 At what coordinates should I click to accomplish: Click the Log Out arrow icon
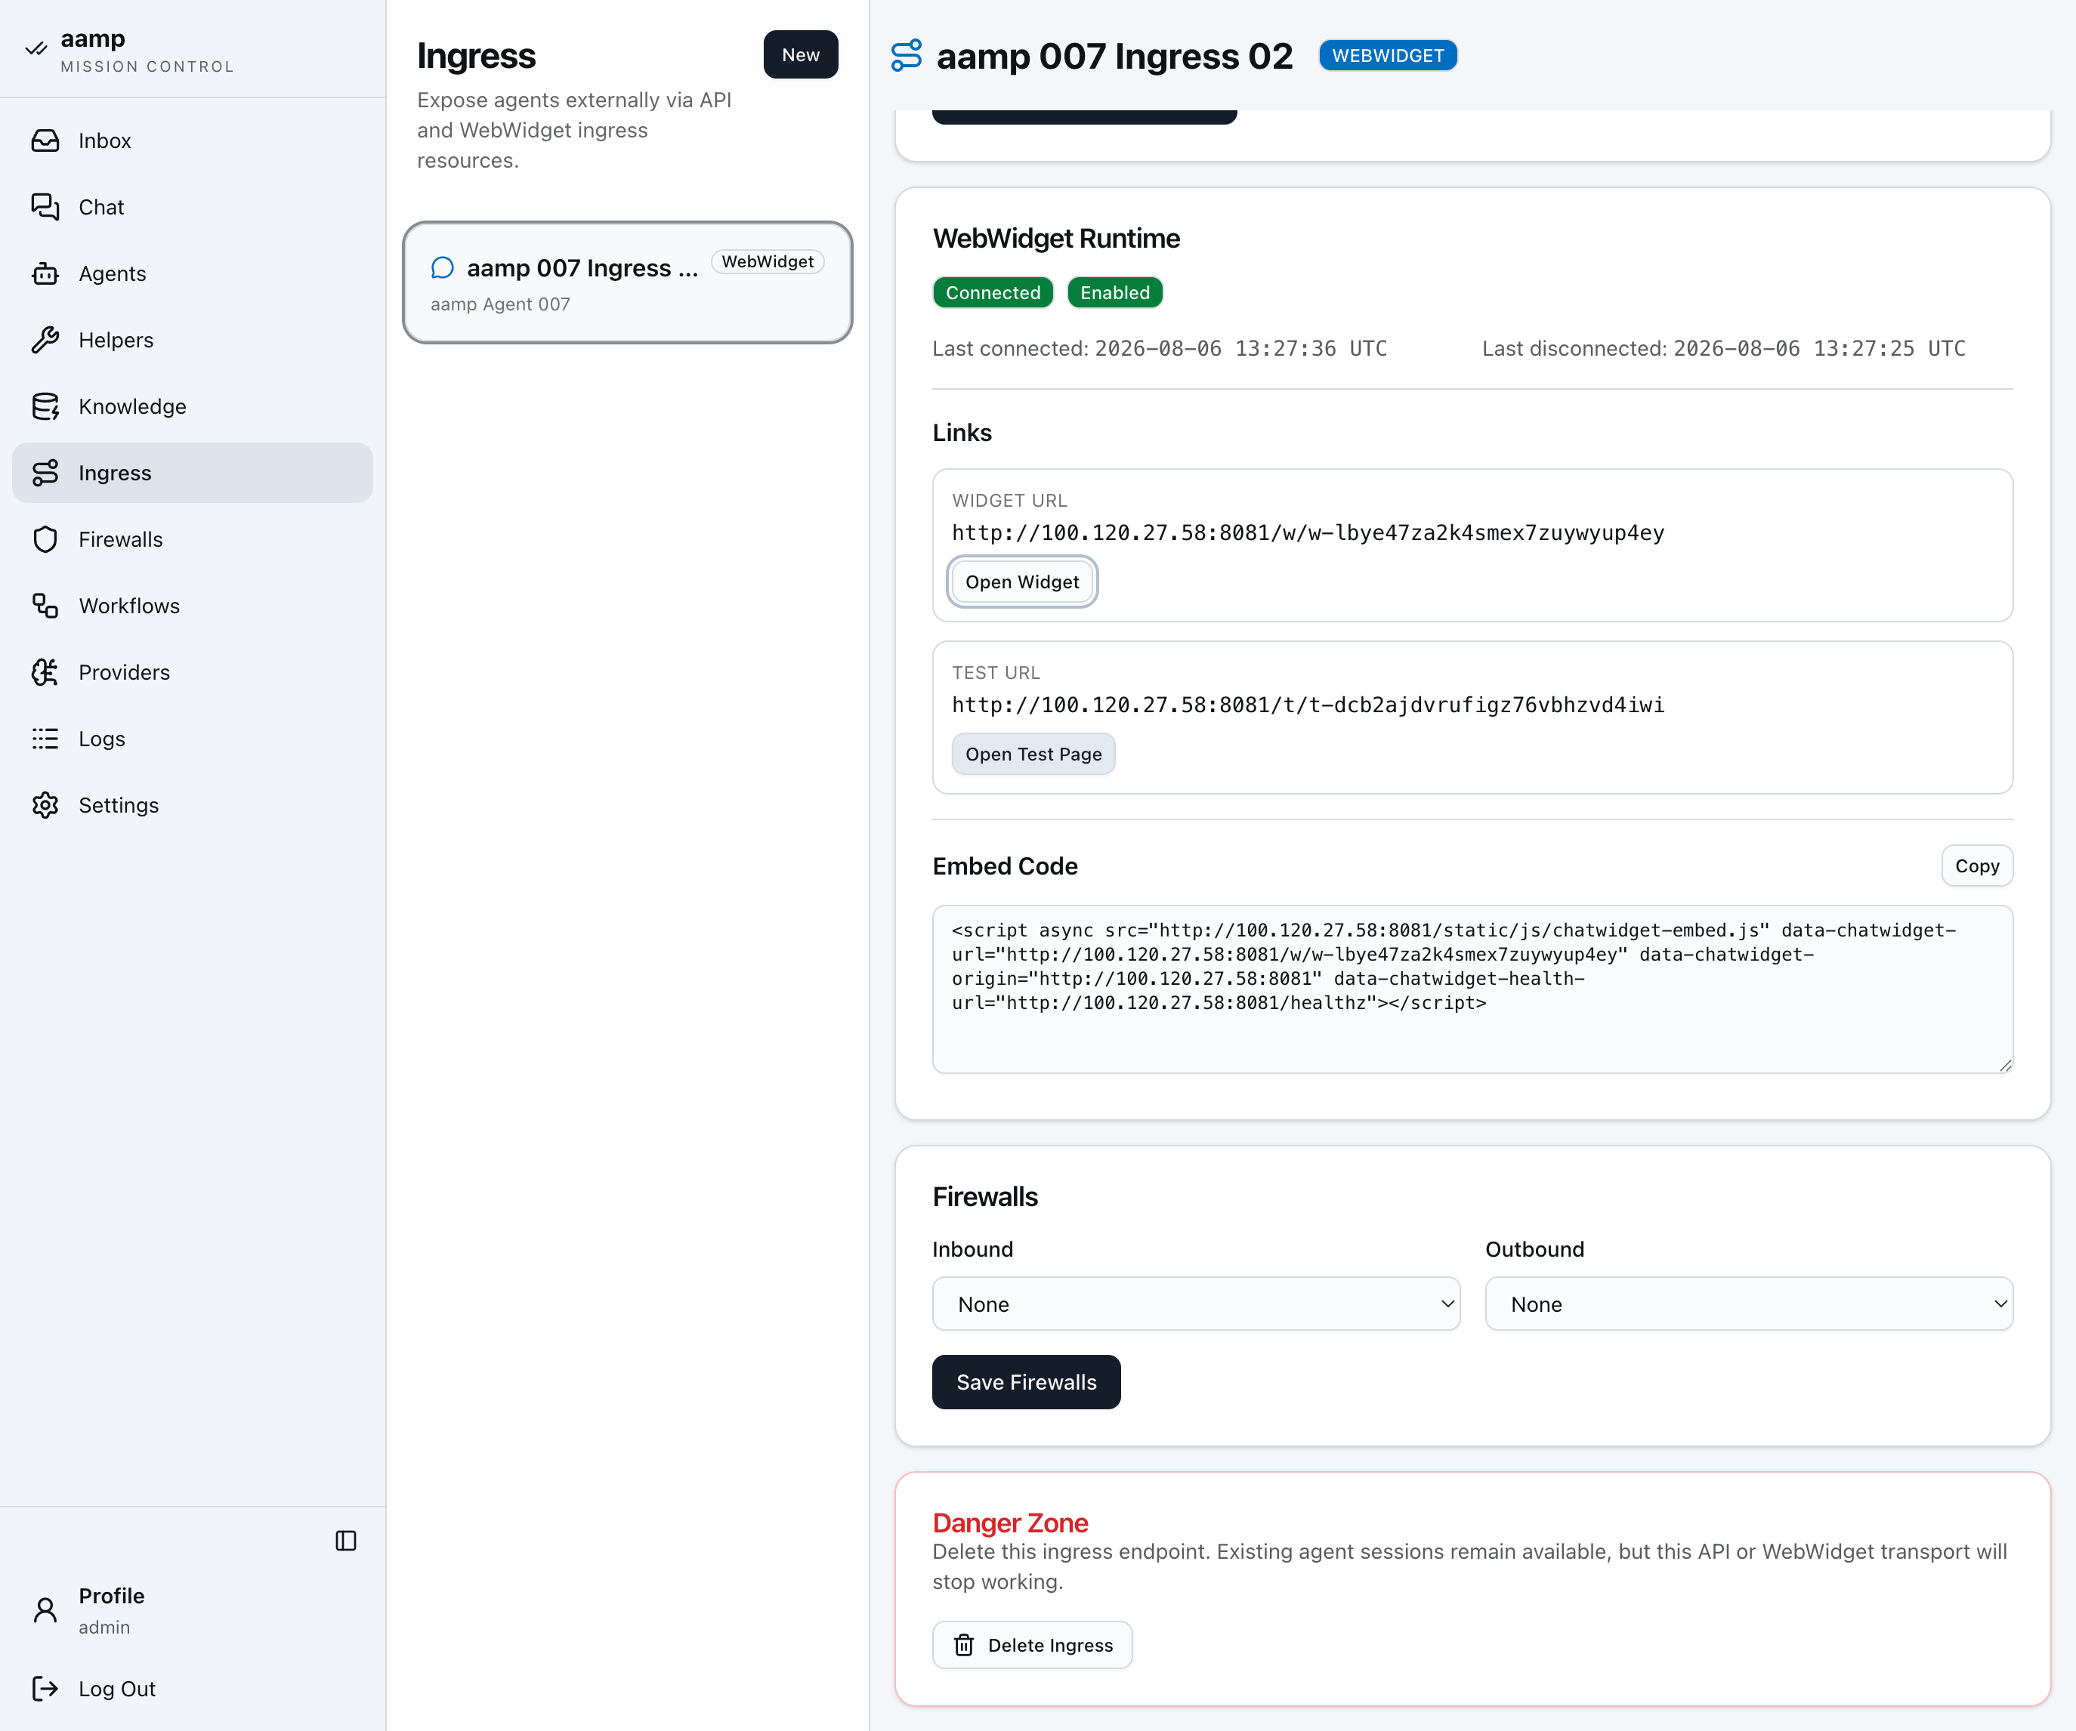pos(45,1689)
